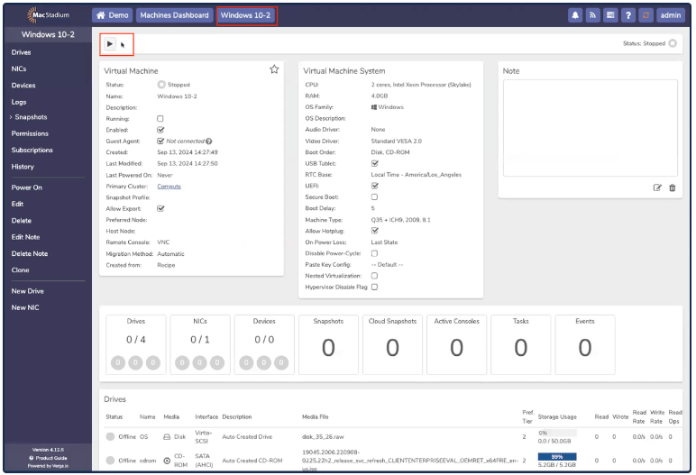Click New NIC in the sidebar

[25, 307]
